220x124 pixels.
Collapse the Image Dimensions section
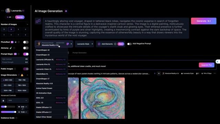point(27,75)
